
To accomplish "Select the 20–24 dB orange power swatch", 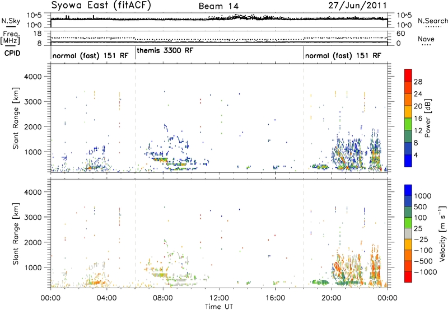I will [x=408, y=100].
